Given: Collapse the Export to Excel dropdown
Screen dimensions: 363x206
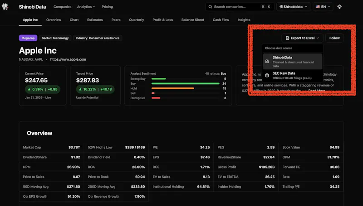Looking at the screenshot, I should tap(302, 38).
